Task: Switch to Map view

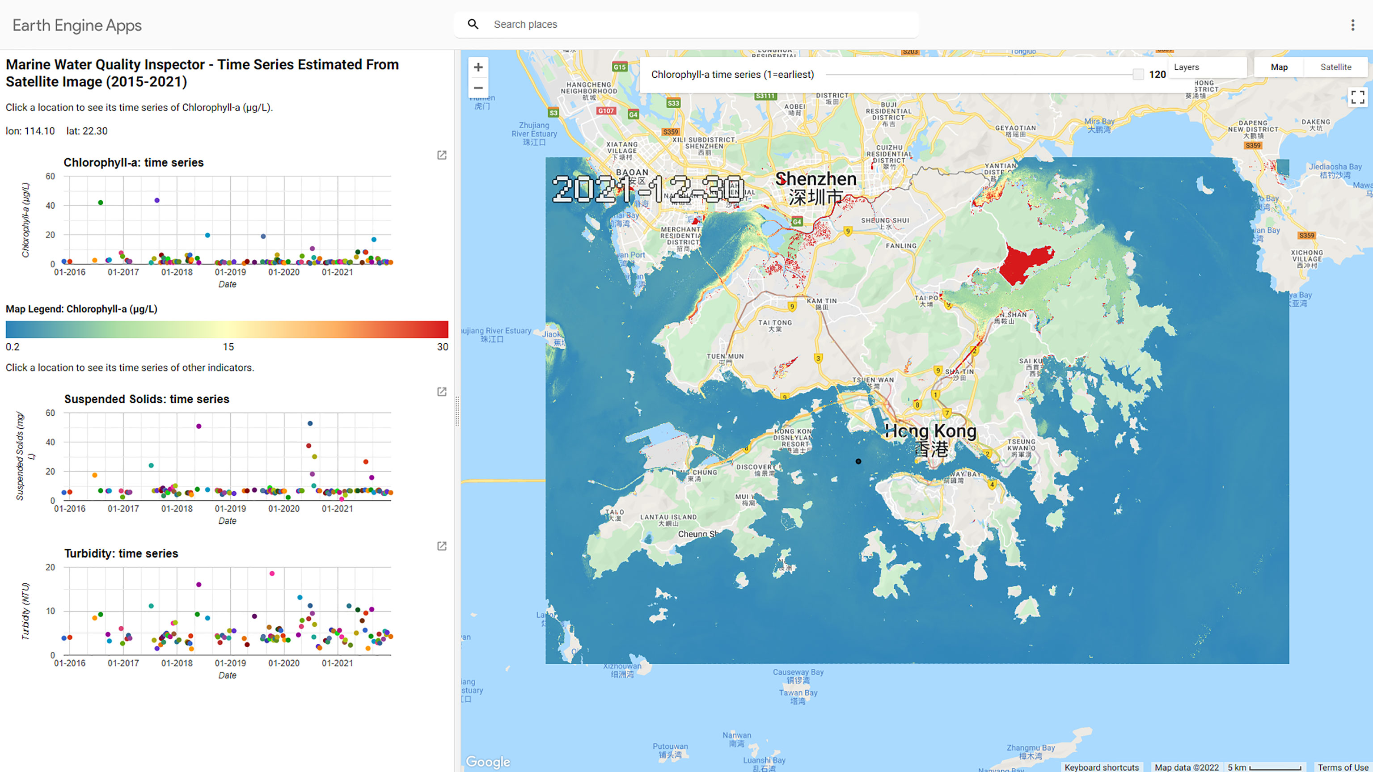Action: [x=1279, y=67]
